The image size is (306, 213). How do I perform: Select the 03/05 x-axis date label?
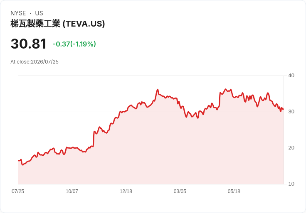pyautogui.click(x=180, y=191)
